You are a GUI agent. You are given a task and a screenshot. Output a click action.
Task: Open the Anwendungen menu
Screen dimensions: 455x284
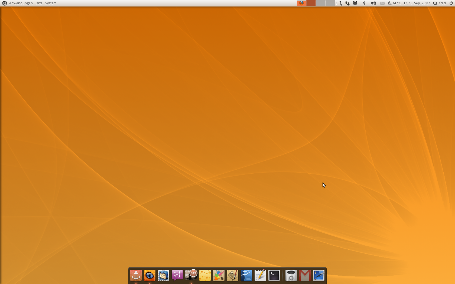21,3
